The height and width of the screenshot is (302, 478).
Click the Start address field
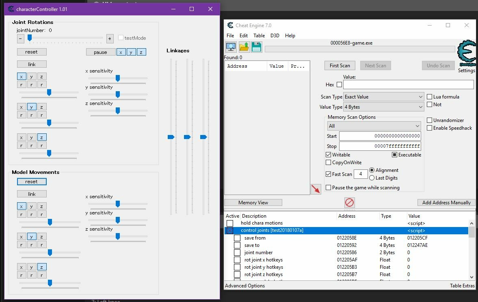click(x=380, y=136)
